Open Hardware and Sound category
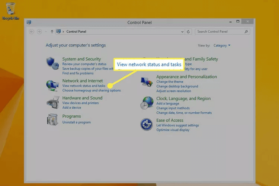279x186 pixels. pyautogui.click(x=82, y=98)
